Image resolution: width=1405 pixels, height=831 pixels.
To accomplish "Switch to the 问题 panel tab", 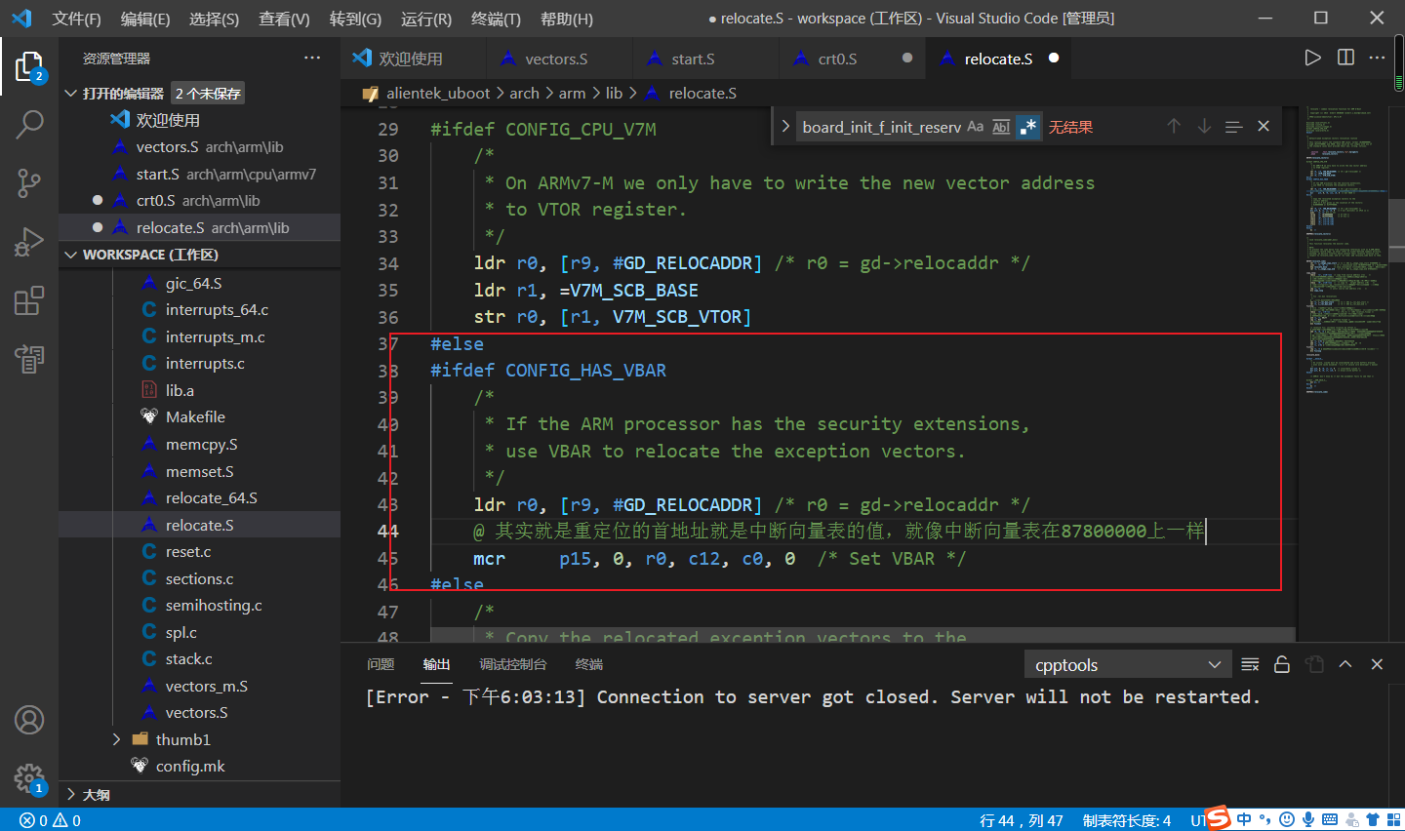I will 381,664.
